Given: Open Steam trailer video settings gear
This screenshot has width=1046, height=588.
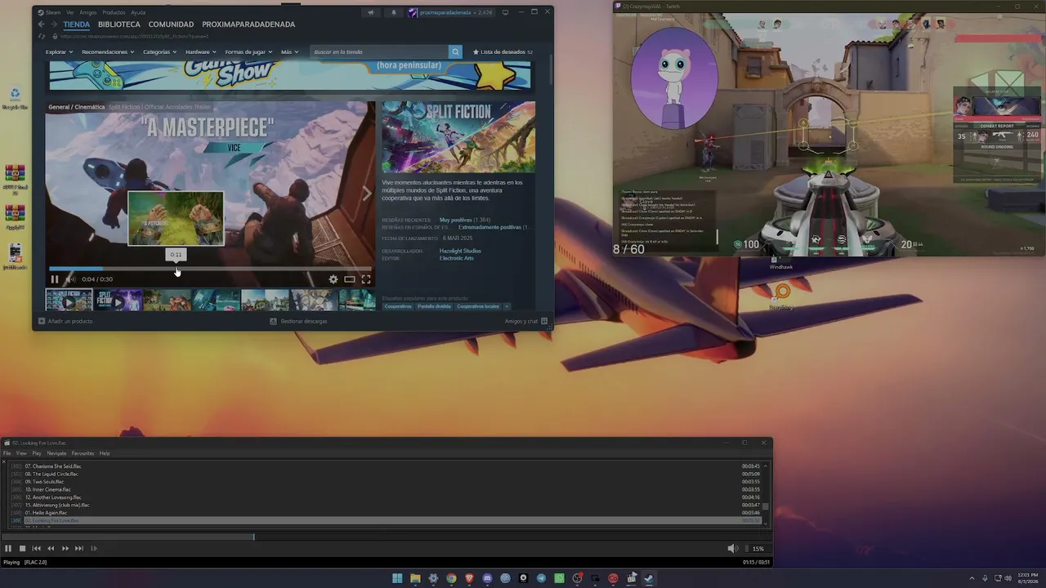Looking at the screenshot, I should 333,279.
